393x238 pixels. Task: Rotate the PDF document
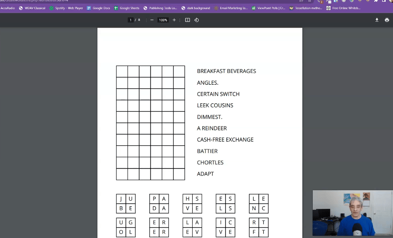[197, 20]
